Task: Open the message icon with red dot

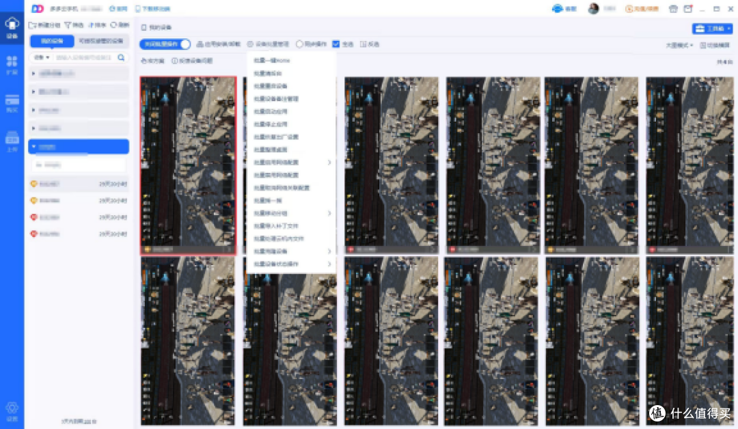Action: point(688,8)
